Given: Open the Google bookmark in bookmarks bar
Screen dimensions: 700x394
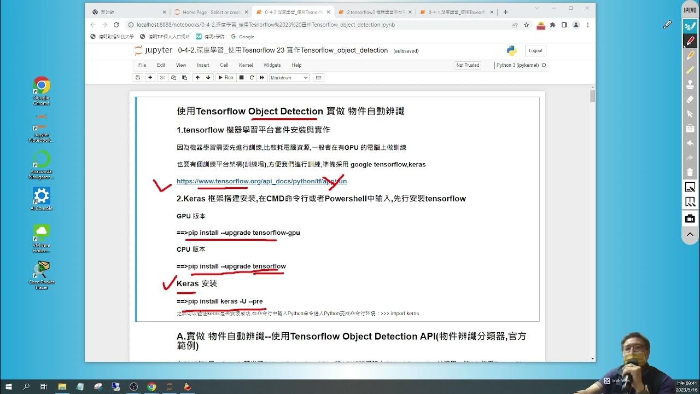Looking at the screenshot, I should tap(243, 37).
